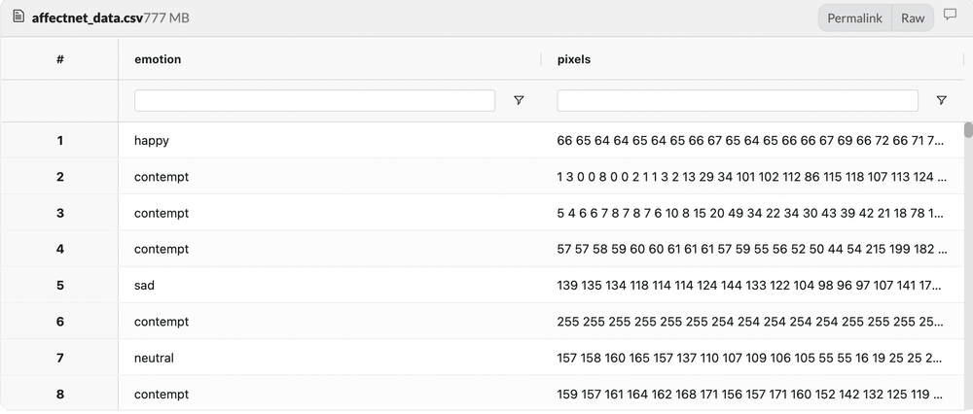
Task: Click the pixels filter text field
Action: [738, 100]
